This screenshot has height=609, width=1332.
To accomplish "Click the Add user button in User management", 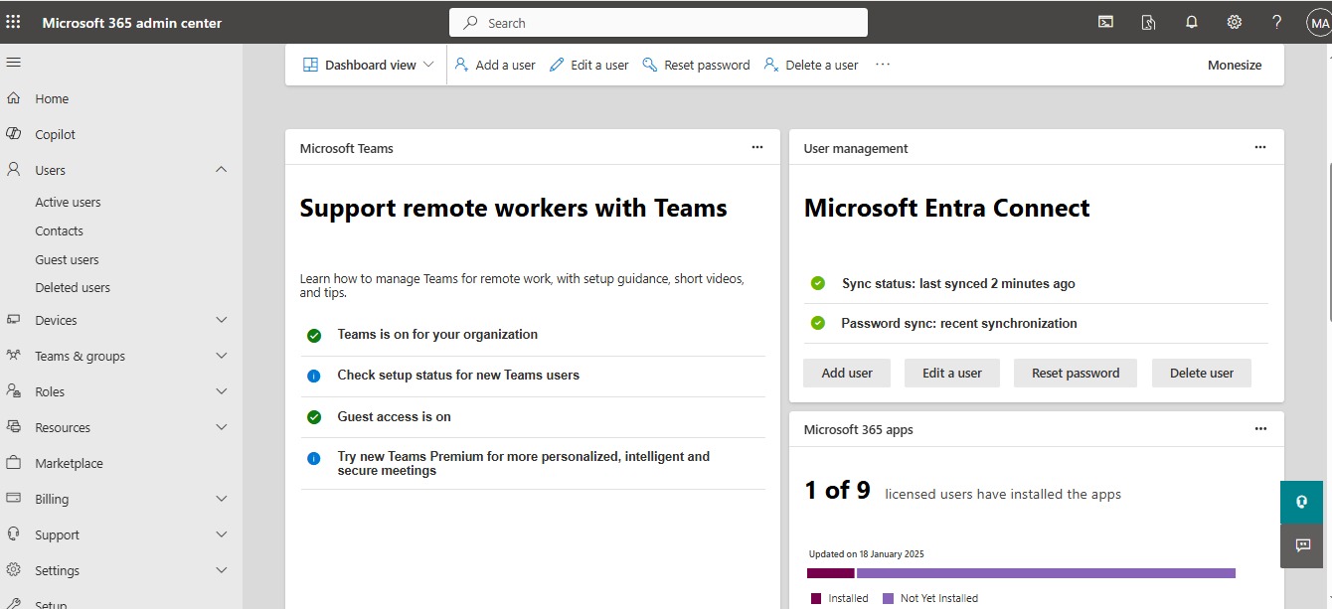I will pos(847,374).
